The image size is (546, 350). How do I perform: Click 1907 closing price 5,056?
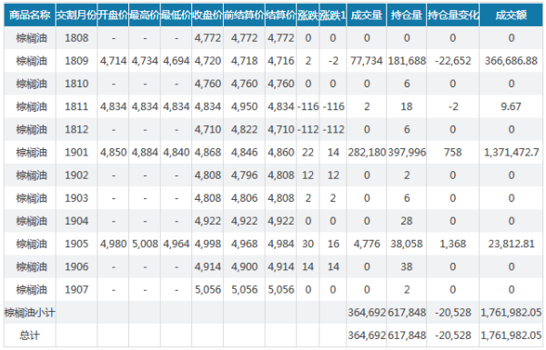[x=207, y=290]
